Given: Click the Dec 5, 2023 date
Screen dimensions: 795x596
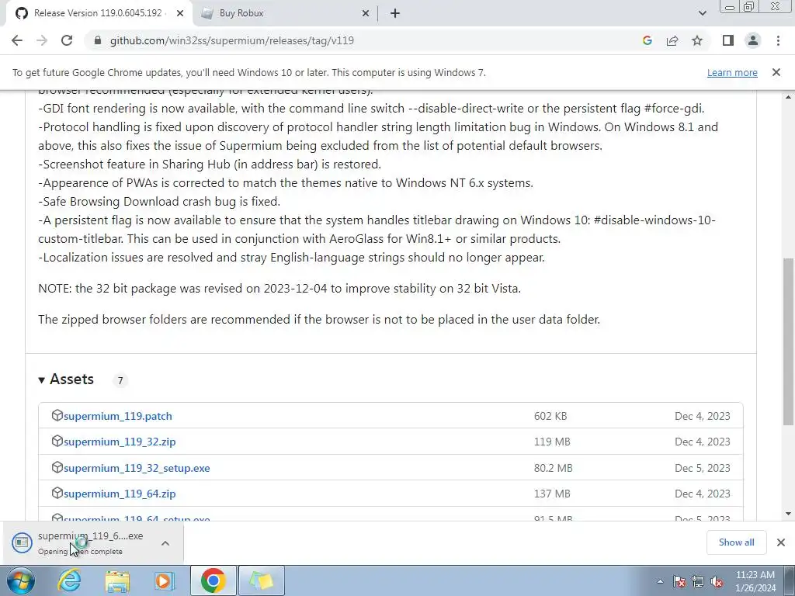Looking at the screenshot, I should click(702, 468).
